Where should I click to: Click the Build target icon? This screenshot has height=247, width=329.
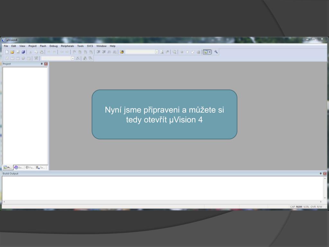pyautogui.click(x=13, y=59)
